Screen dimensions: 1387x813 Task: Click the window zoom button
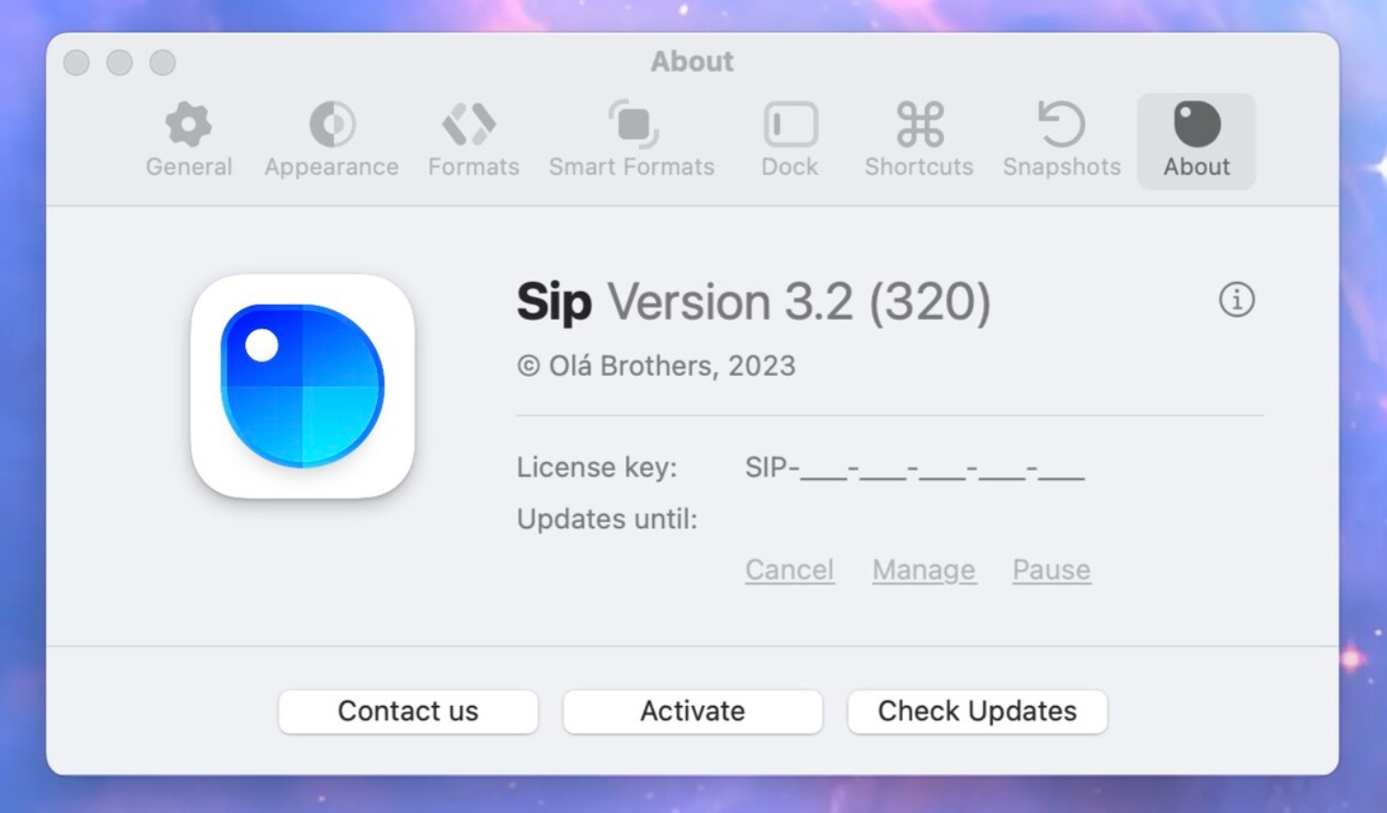pyautogui.click(x=163, y=63)
